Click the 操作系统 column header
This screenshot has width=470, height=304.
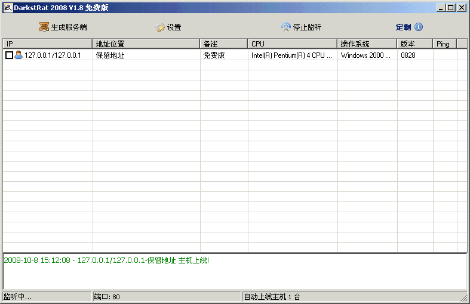pos(367,44)
